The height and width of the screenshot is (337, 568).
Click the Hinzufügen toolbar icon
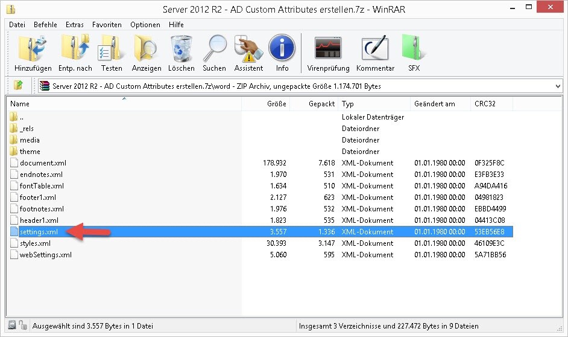point(33,50)
